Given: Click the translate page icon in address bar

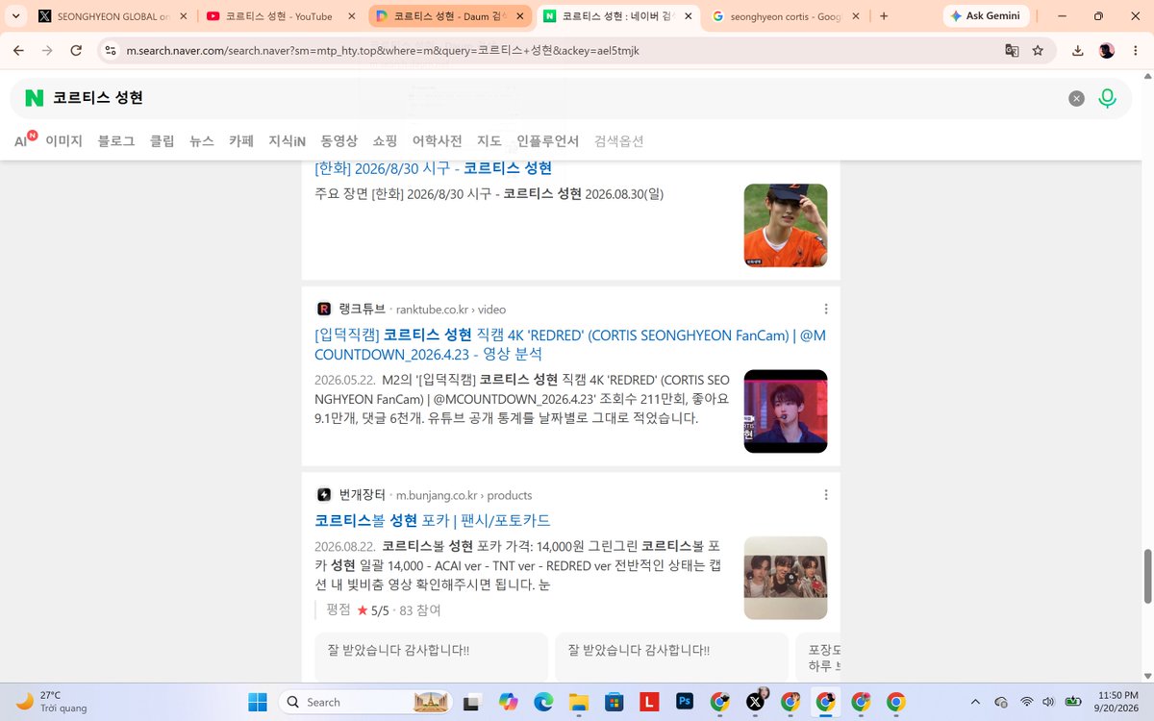Looking at the screenshot, I should tap(1012, 50).
